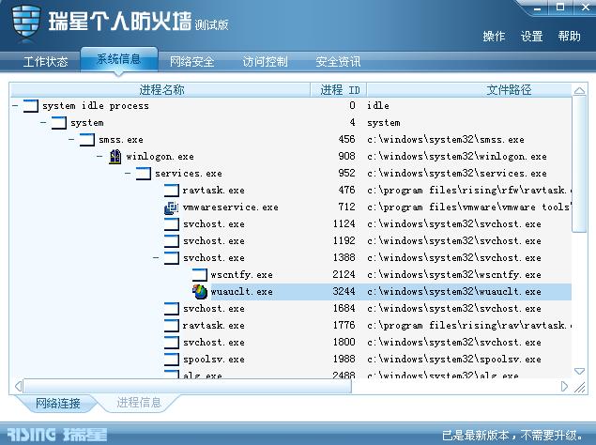Click the svchost.exe icon with PID 1124
596x445 pixels.
coord(172,224)
